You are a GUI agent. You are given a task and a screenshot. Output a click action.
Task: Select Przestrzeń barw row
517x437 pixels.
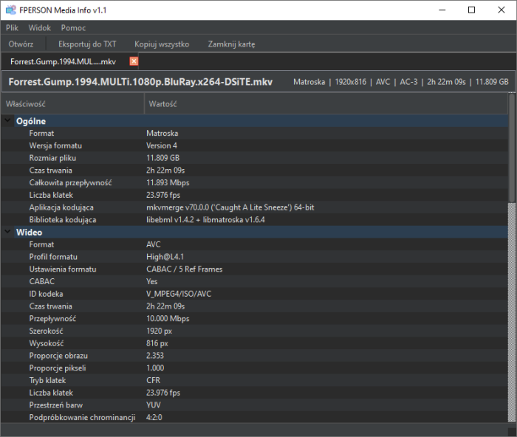click(x=255, y=405)
